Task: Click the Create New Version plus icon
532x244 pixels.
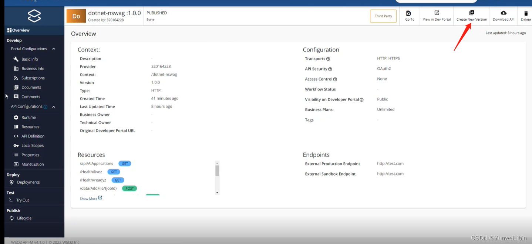Action: tap(471, 13)
